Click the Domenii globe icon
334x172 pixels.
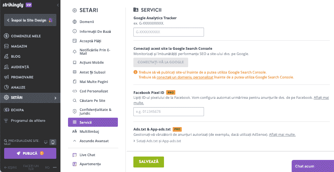click(74, 21)
